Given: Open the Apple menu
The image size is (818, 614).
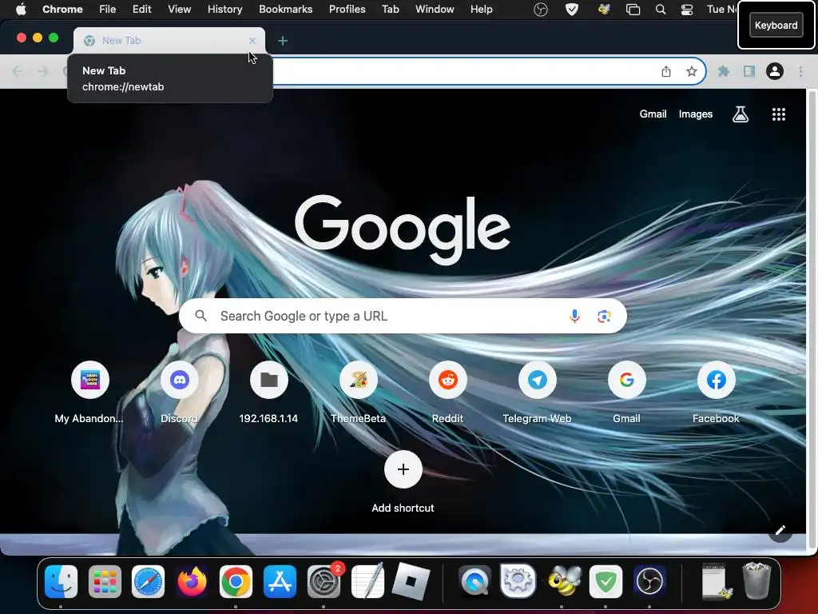Looking at the screenshot, I should [21, 9].
